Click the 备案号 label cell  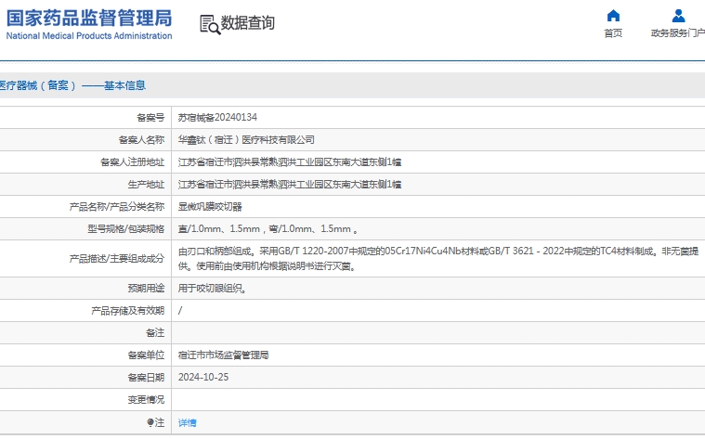point(150,118)
